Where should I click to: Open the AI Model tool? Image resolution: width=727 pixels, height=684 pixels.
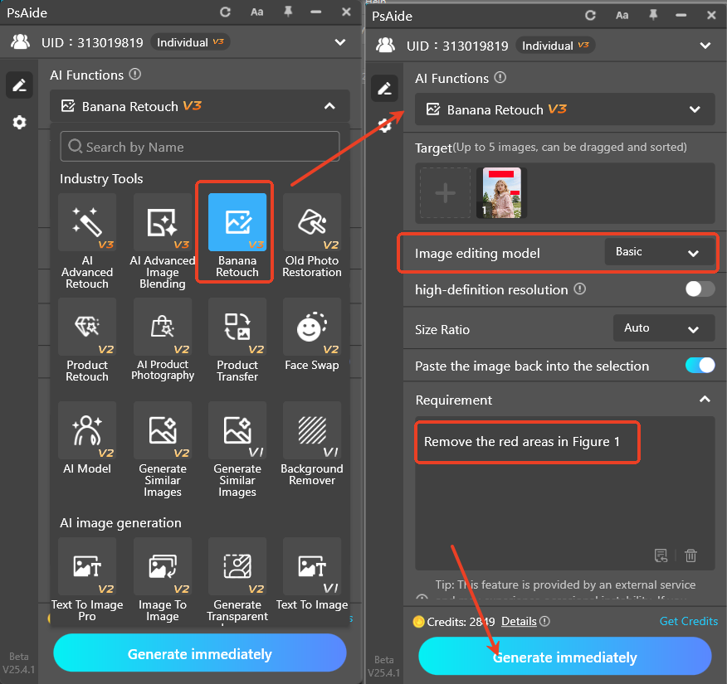[x=87, y=435]
